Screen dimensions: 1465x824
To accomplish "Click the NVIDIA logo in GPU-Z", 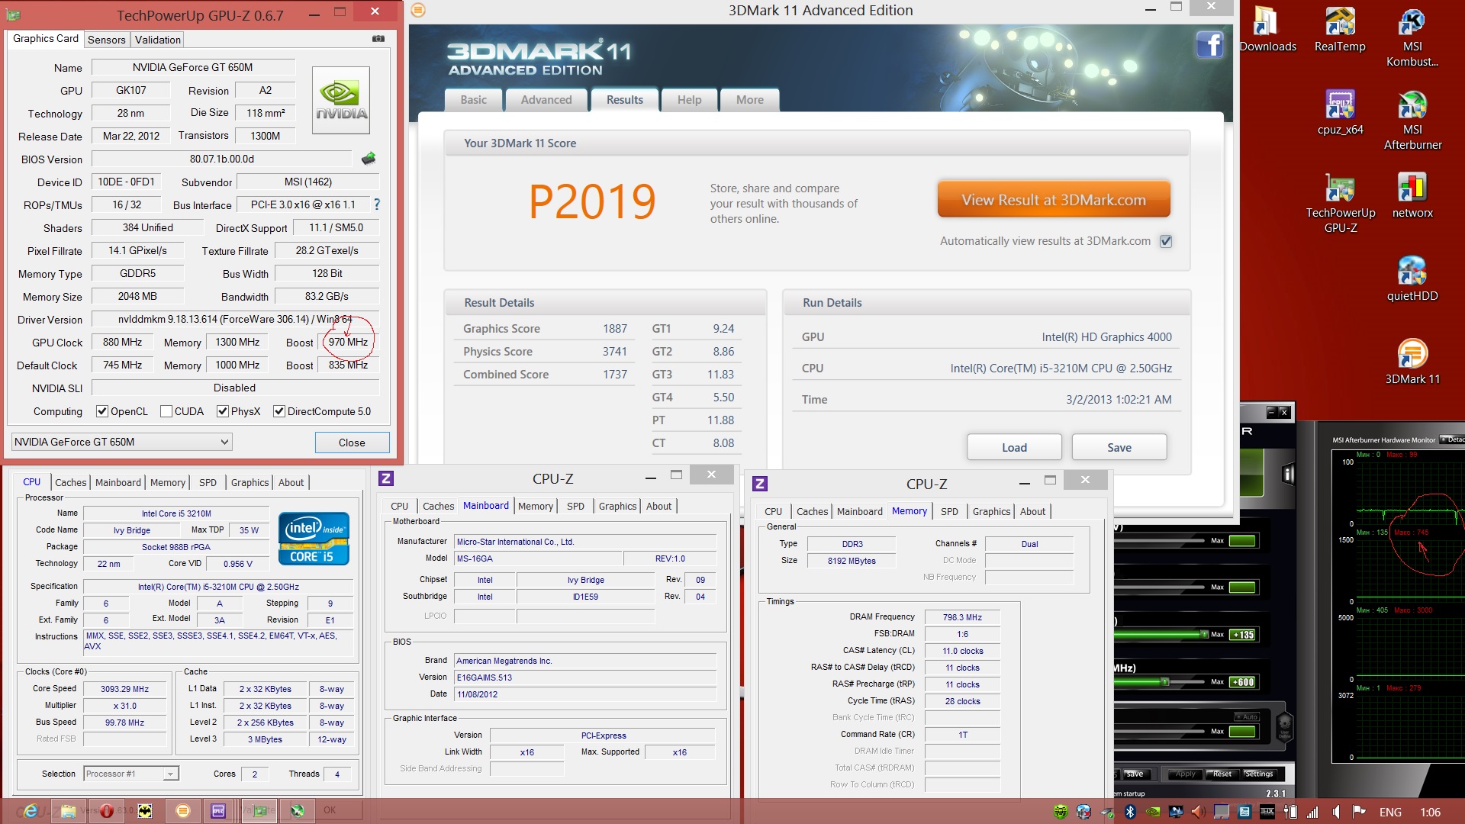I will coord(341,100).
